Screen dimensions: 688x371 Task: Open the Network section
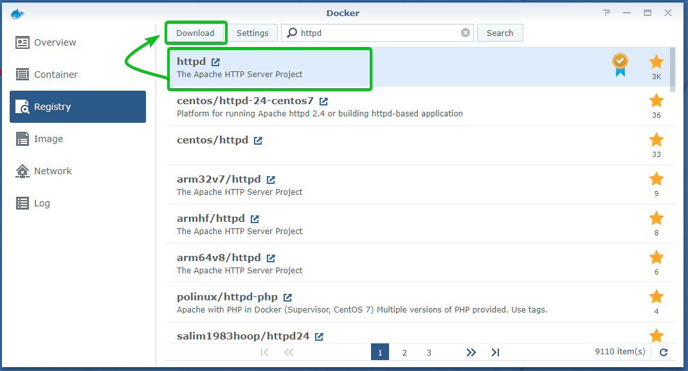tap(78, 171)
